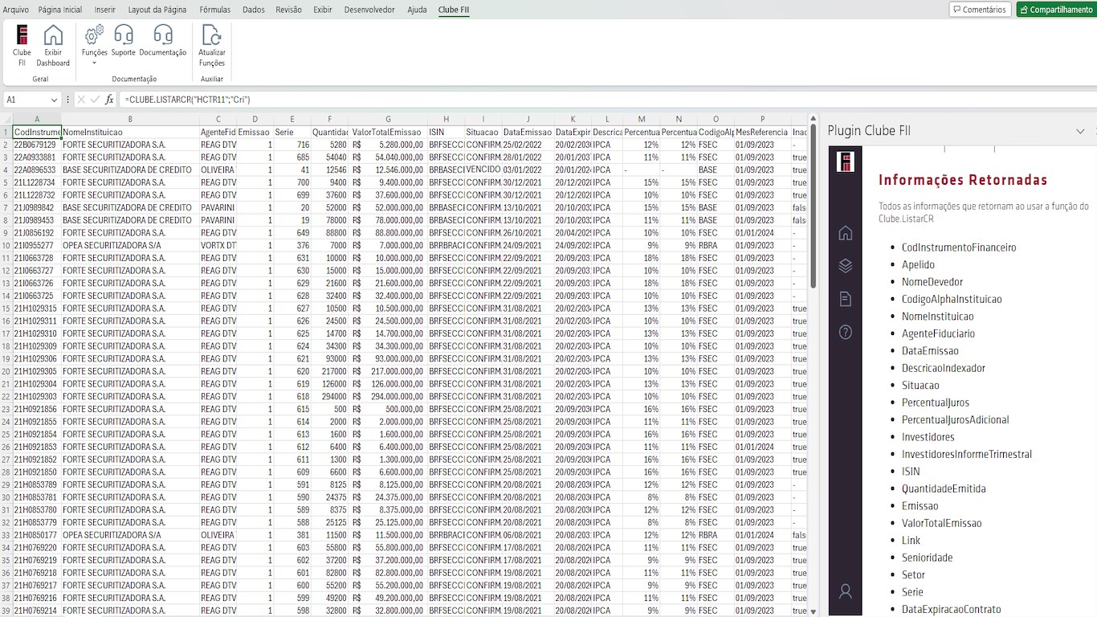This screenshot has height=617, width=1097.
Task: Open Exibir Dashboard in the ribbon
Action: (53, 46)
